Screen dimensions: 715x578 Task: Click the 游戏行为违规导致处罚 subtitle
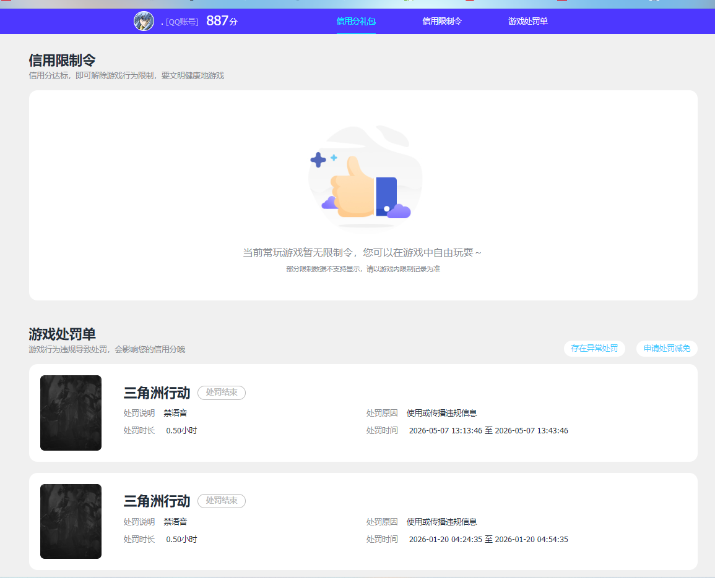tap(106, 349)
